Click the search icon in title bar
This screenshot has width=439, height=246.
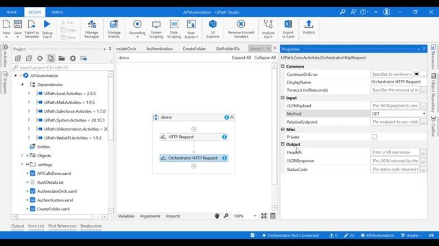click(342, 12)
